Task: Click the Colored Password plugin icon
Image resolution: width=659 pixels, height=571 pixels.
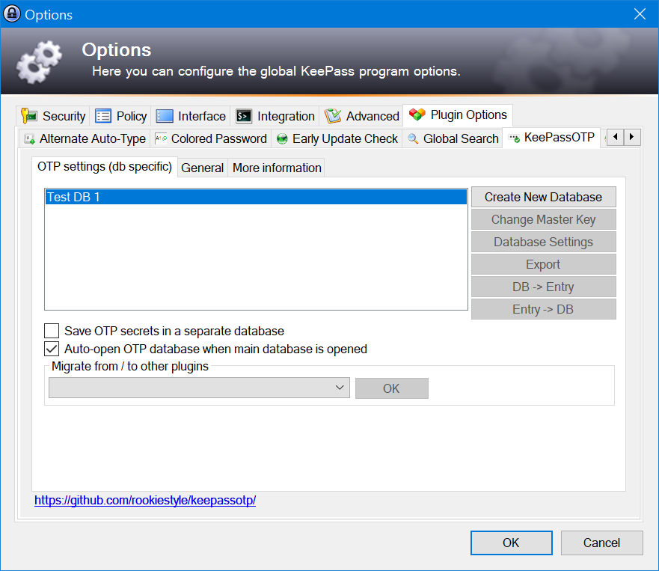Action: tap(161, 138)
